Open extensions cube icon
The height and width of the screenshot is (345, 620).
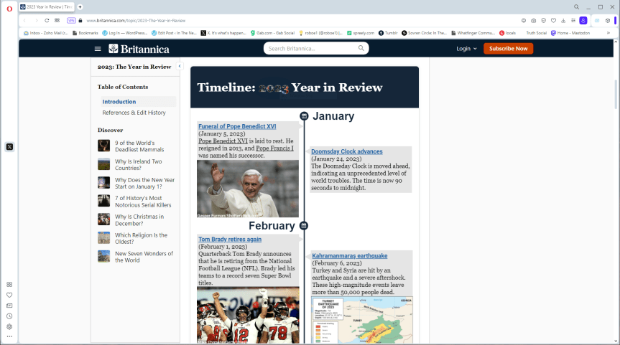coord(608,21)
